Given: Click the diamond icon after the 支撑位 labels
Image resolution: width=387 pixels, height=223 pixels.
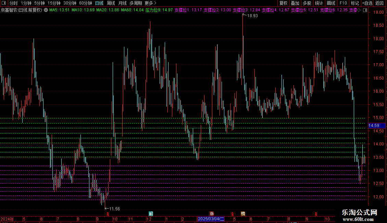Looking at the screenshot, I should 359,10.
